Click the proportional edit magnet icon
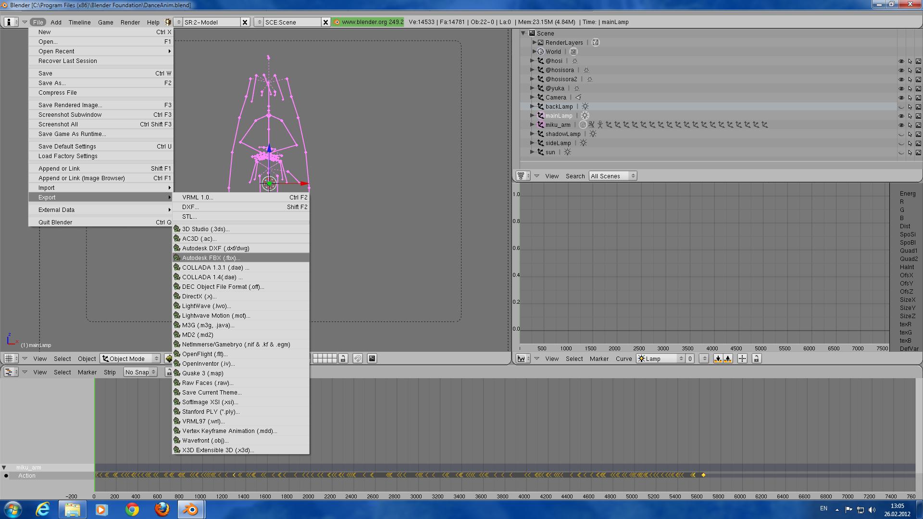 pos(357,358)
